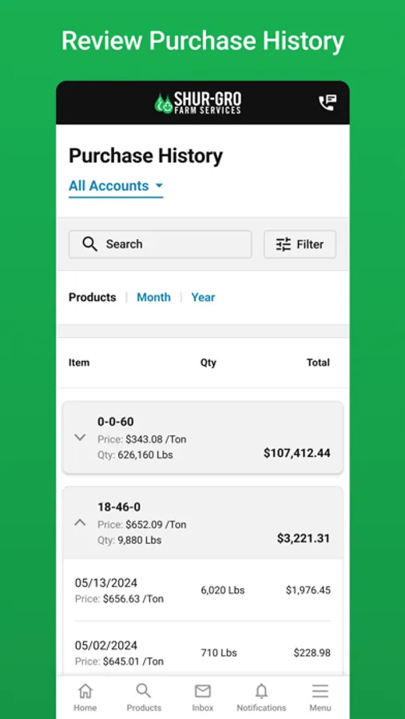The width and height of the screenshot is (405, 719).
Task: Click the $3,221.31 total amount
Action: tap(304, 538)
